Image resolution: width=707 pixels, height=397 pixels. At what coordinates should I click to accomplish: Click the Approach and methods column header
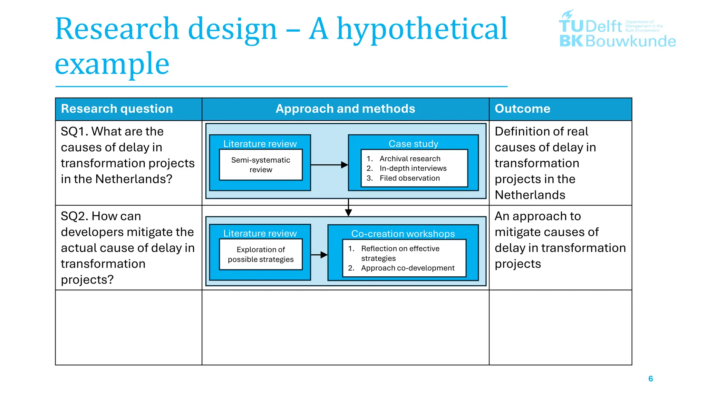click(x=345, y=109)
